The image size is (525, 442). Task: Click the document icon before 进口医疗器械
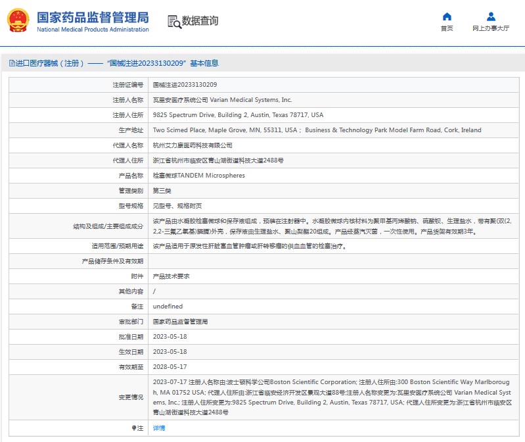coord(12,63)
